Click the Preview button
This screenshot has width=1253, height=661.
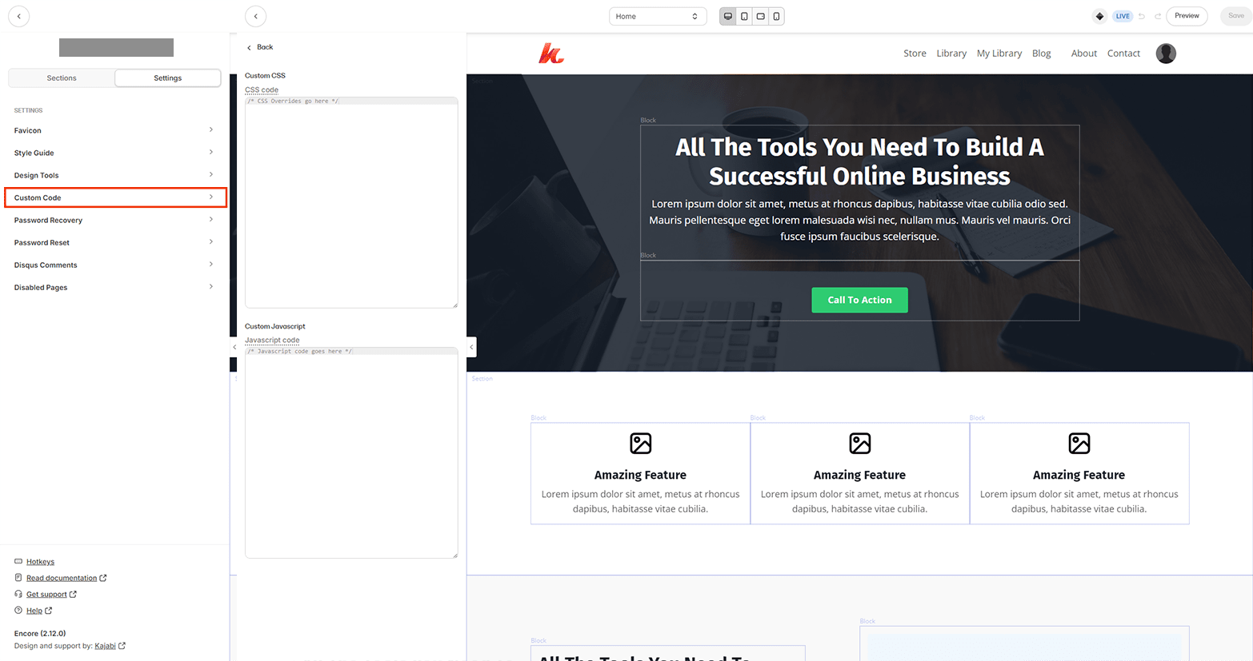coord(1186,16)
